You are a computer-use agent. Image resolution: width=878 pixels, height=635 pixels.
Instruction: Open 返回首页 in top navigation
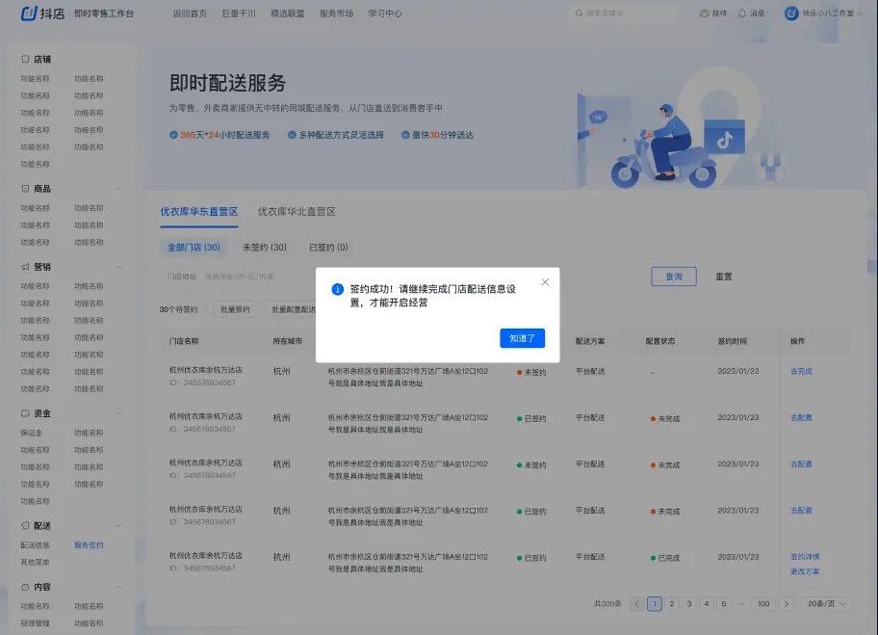190,13
